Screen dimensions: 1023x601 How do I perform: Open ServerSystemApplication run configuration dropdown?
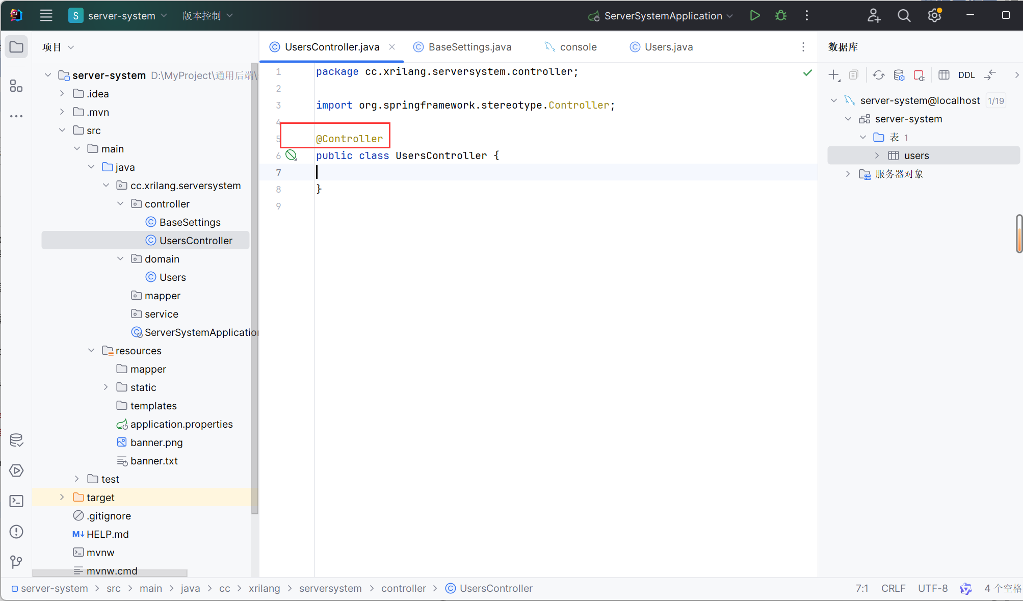click(661, 16)
